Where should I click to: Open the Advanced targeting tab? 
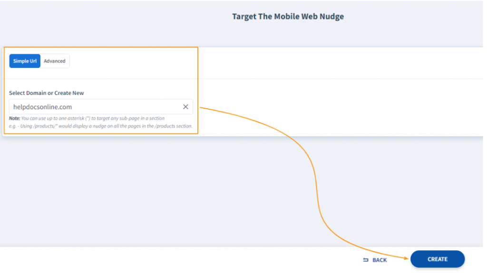(x=55, y=61)
